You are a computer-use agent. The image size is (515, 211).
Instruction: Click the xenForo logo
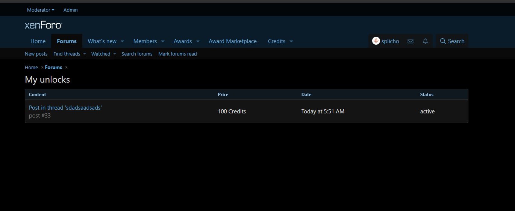(43, 26)
